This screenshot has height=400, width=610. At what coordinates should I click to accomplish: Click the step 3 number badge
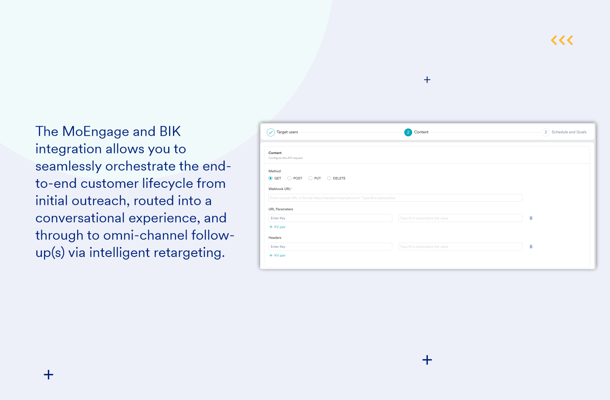pos(546,132)
